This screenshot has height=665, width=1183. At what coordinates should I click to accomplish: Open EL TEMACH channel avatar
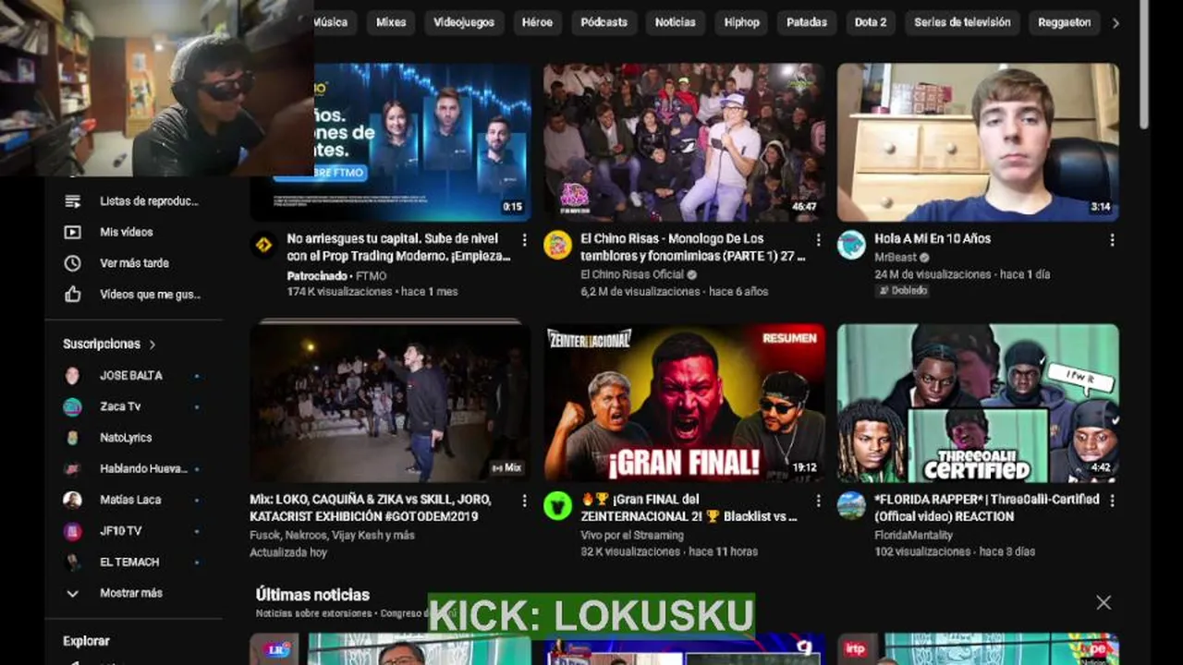(x=72, y=562)
